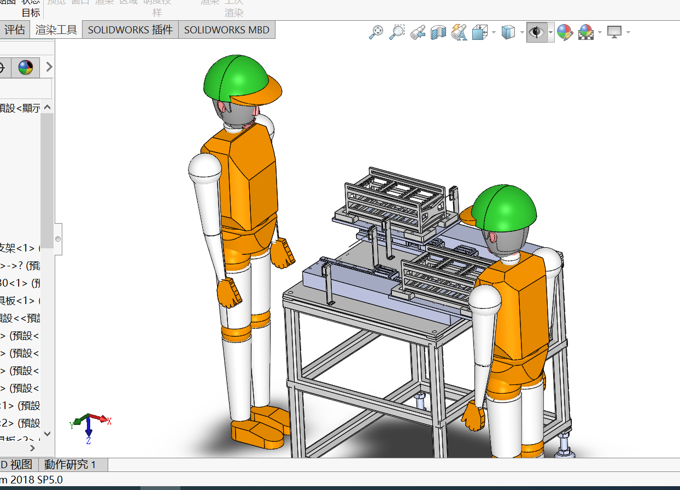Select the Zoom to Area tool

click(x=396, y=32)
